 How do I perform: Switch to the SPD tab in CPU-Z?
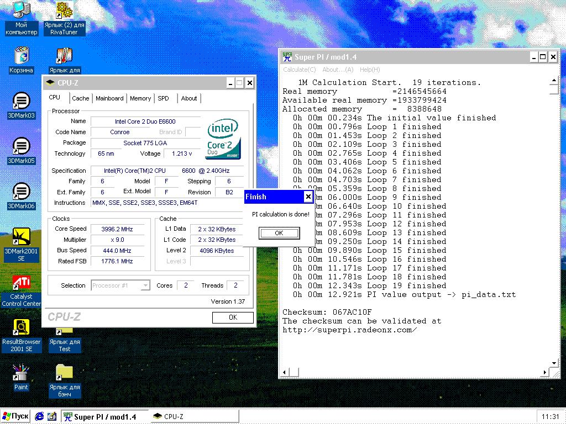pyautogui.click(x=163, y=98)
